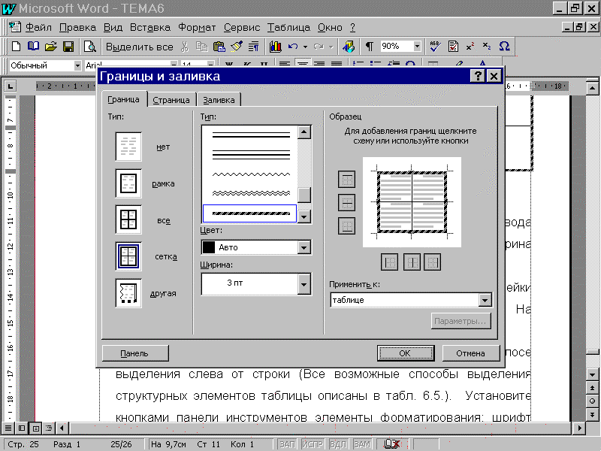Switch to the Заливка tab
The width and height of the screenshot is (601, 451).
(x=219, y=100)
